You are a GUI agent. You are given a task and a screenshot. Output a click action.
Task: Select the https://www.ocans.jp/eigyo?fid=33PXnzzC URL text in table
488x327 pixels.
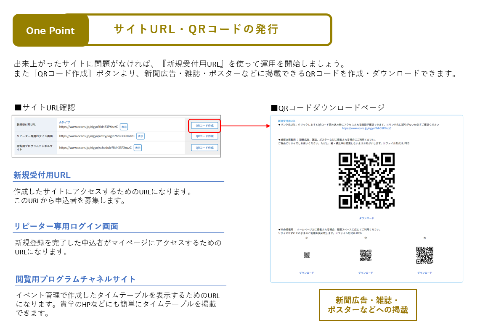click(88, 127)
